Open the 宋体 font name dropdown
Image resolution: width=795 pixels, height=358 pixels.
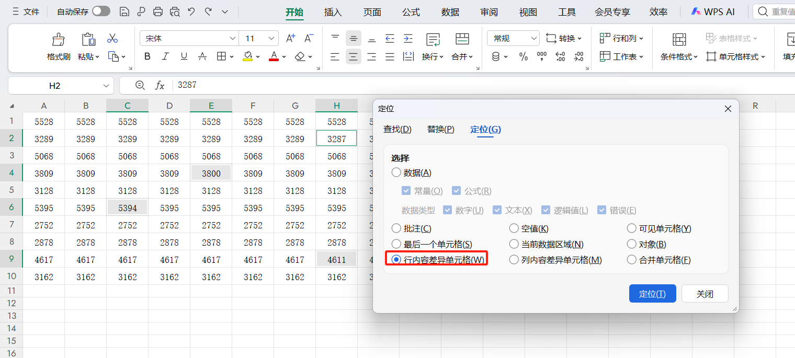pos(232,38)
